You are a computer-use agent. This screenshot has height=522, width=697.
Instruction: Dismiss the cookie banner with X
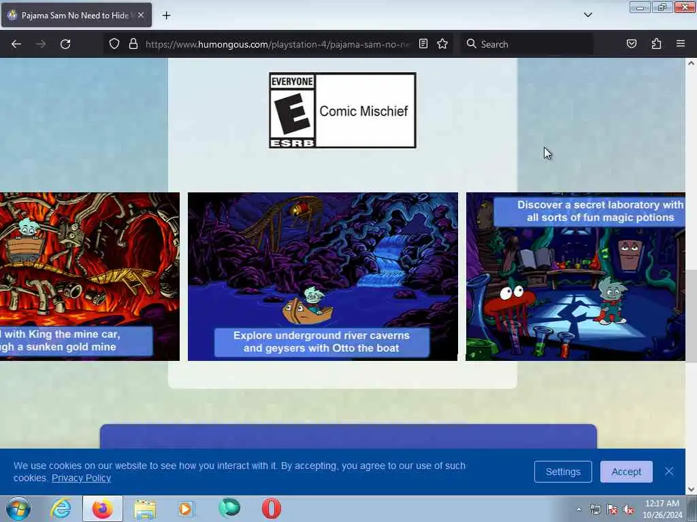[669, 472]
